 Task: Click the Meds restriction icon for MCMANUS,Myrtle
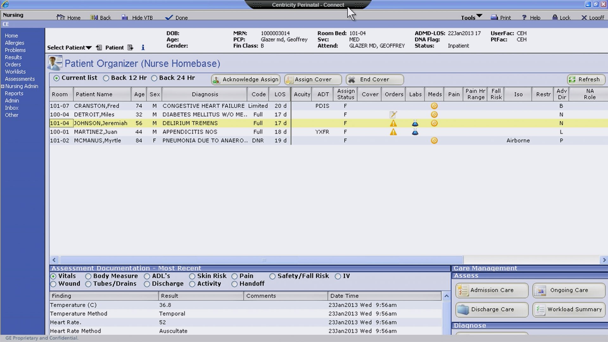(x=434, y=141)
